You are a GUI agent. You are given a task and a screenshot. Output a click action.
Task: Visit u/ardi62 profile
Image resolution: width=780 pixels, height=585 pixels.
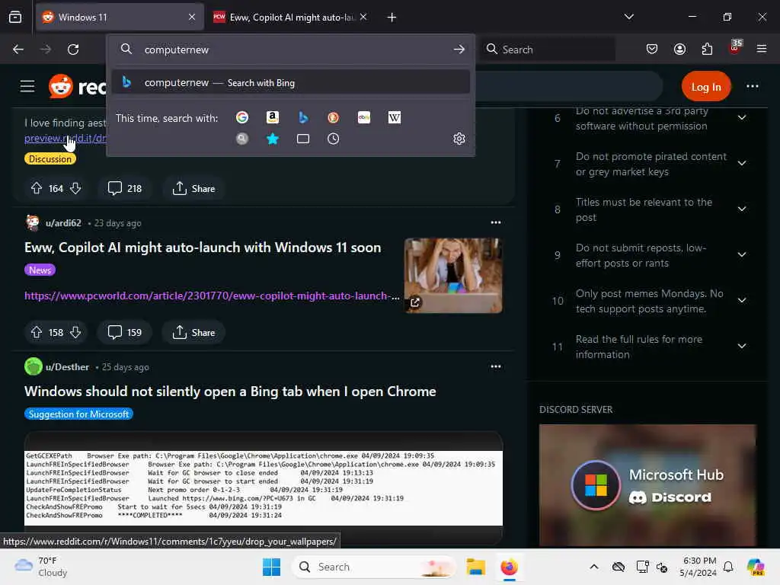click(63, 223)
